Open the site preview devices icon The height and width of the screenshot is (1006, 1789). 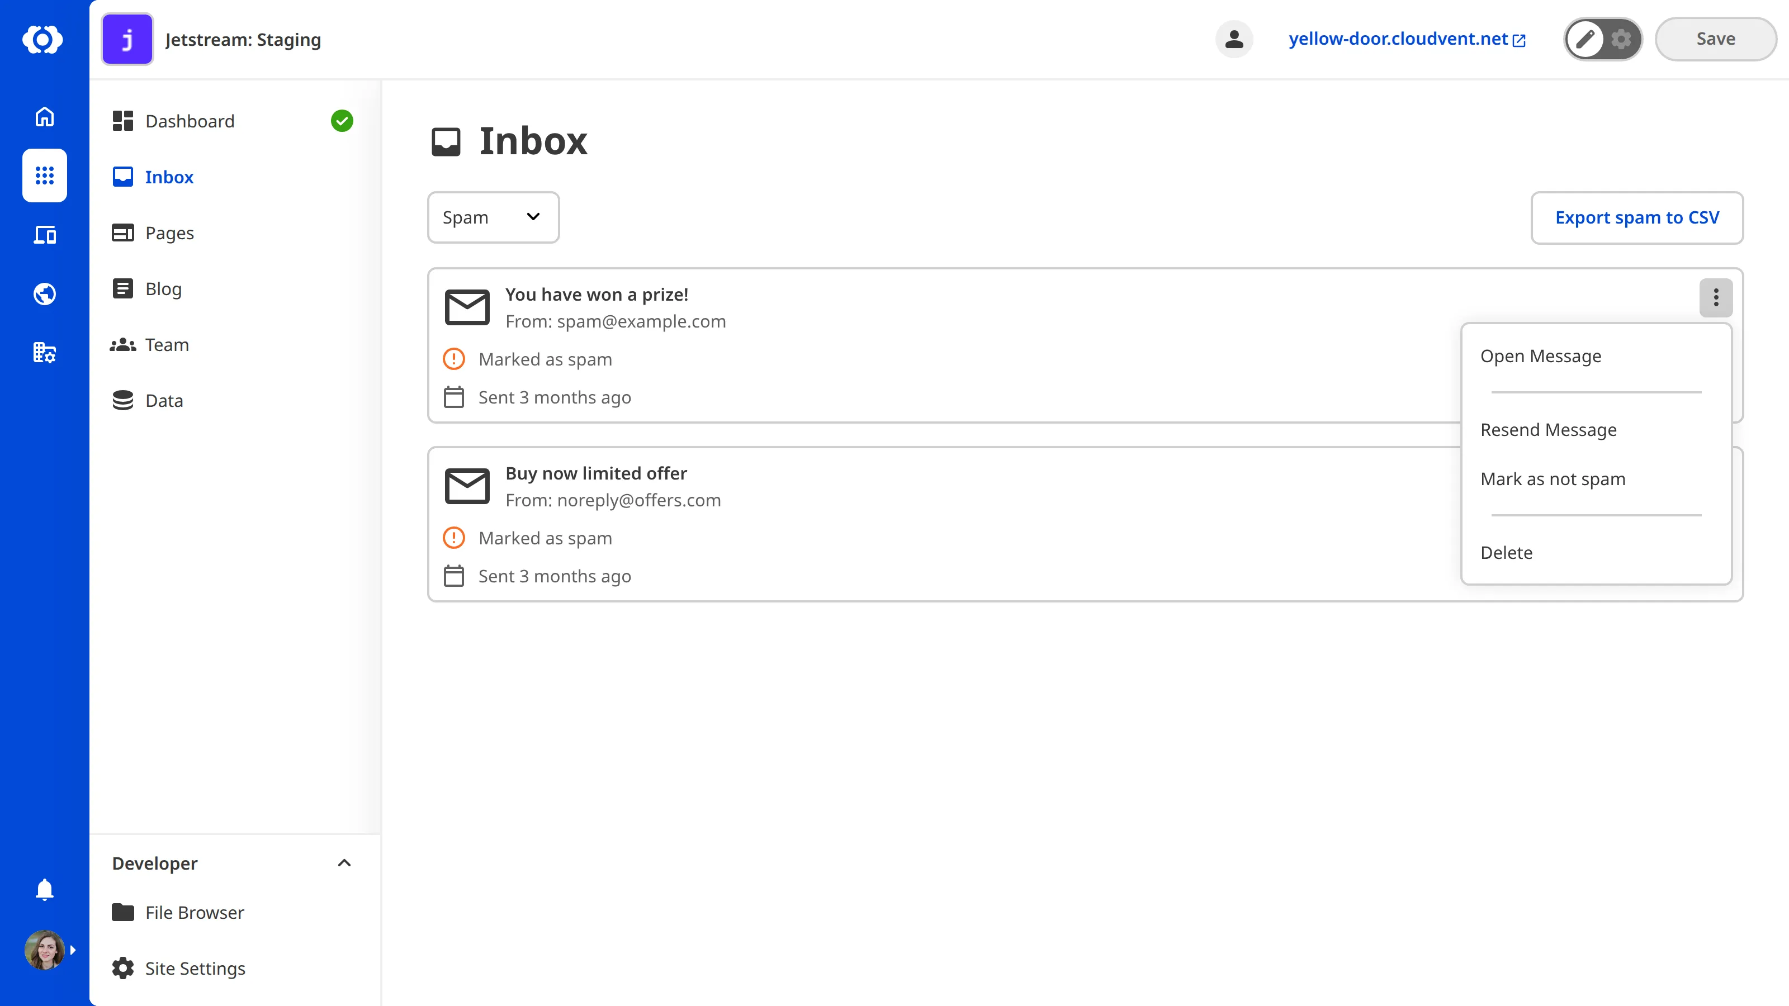(45, 235)
